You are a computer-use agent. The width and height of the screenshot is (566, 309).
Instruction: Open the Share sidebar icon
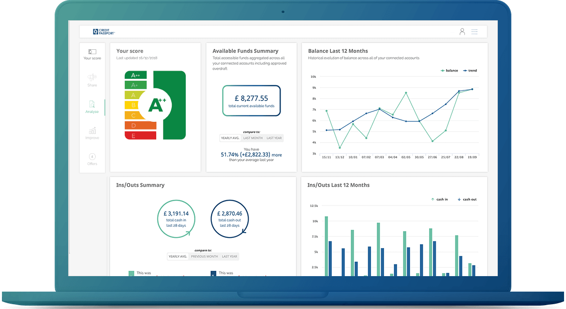pyautogui.click(x=92, y=77)
